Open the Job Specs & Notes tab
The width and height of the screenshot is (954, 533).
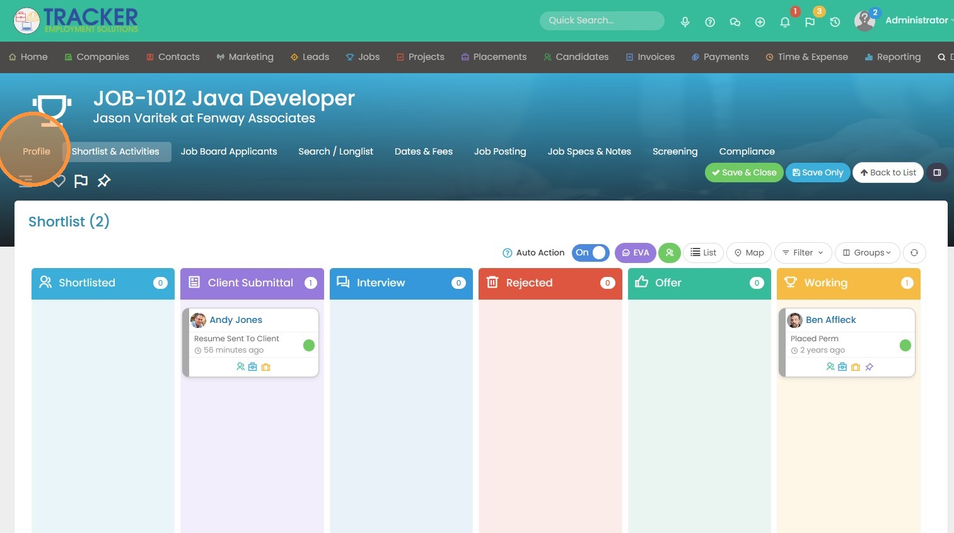[x=590, y=151]
